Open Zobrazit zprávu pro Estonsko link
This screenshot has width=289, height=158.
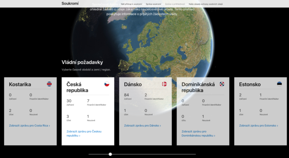(258, 126)
